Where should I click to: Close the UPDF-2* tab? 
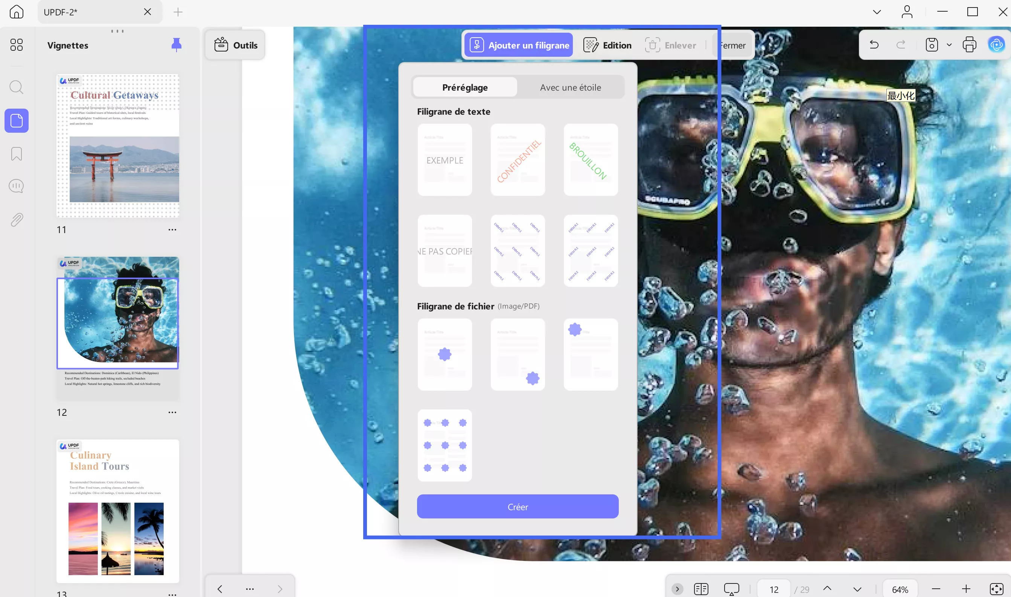[148, 12]
